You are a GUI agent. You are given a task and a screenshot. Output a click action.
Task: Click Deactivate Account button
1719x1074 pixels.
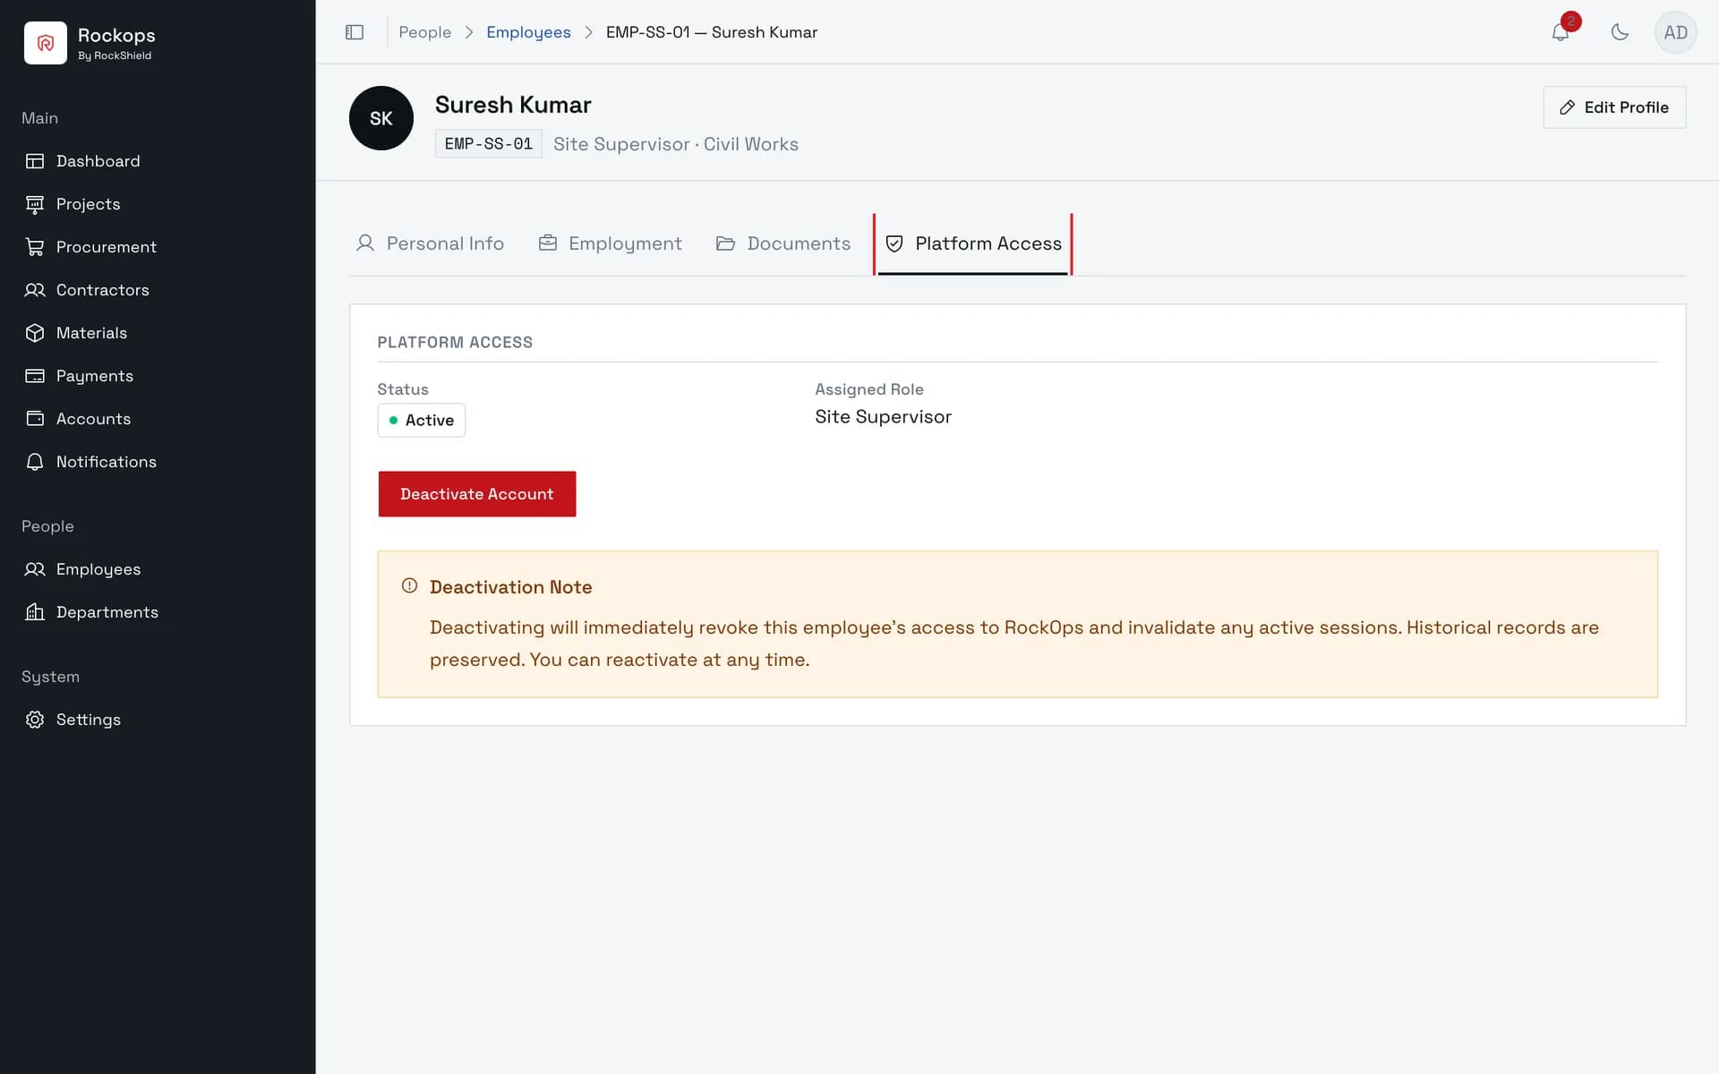tap(477, 494)
